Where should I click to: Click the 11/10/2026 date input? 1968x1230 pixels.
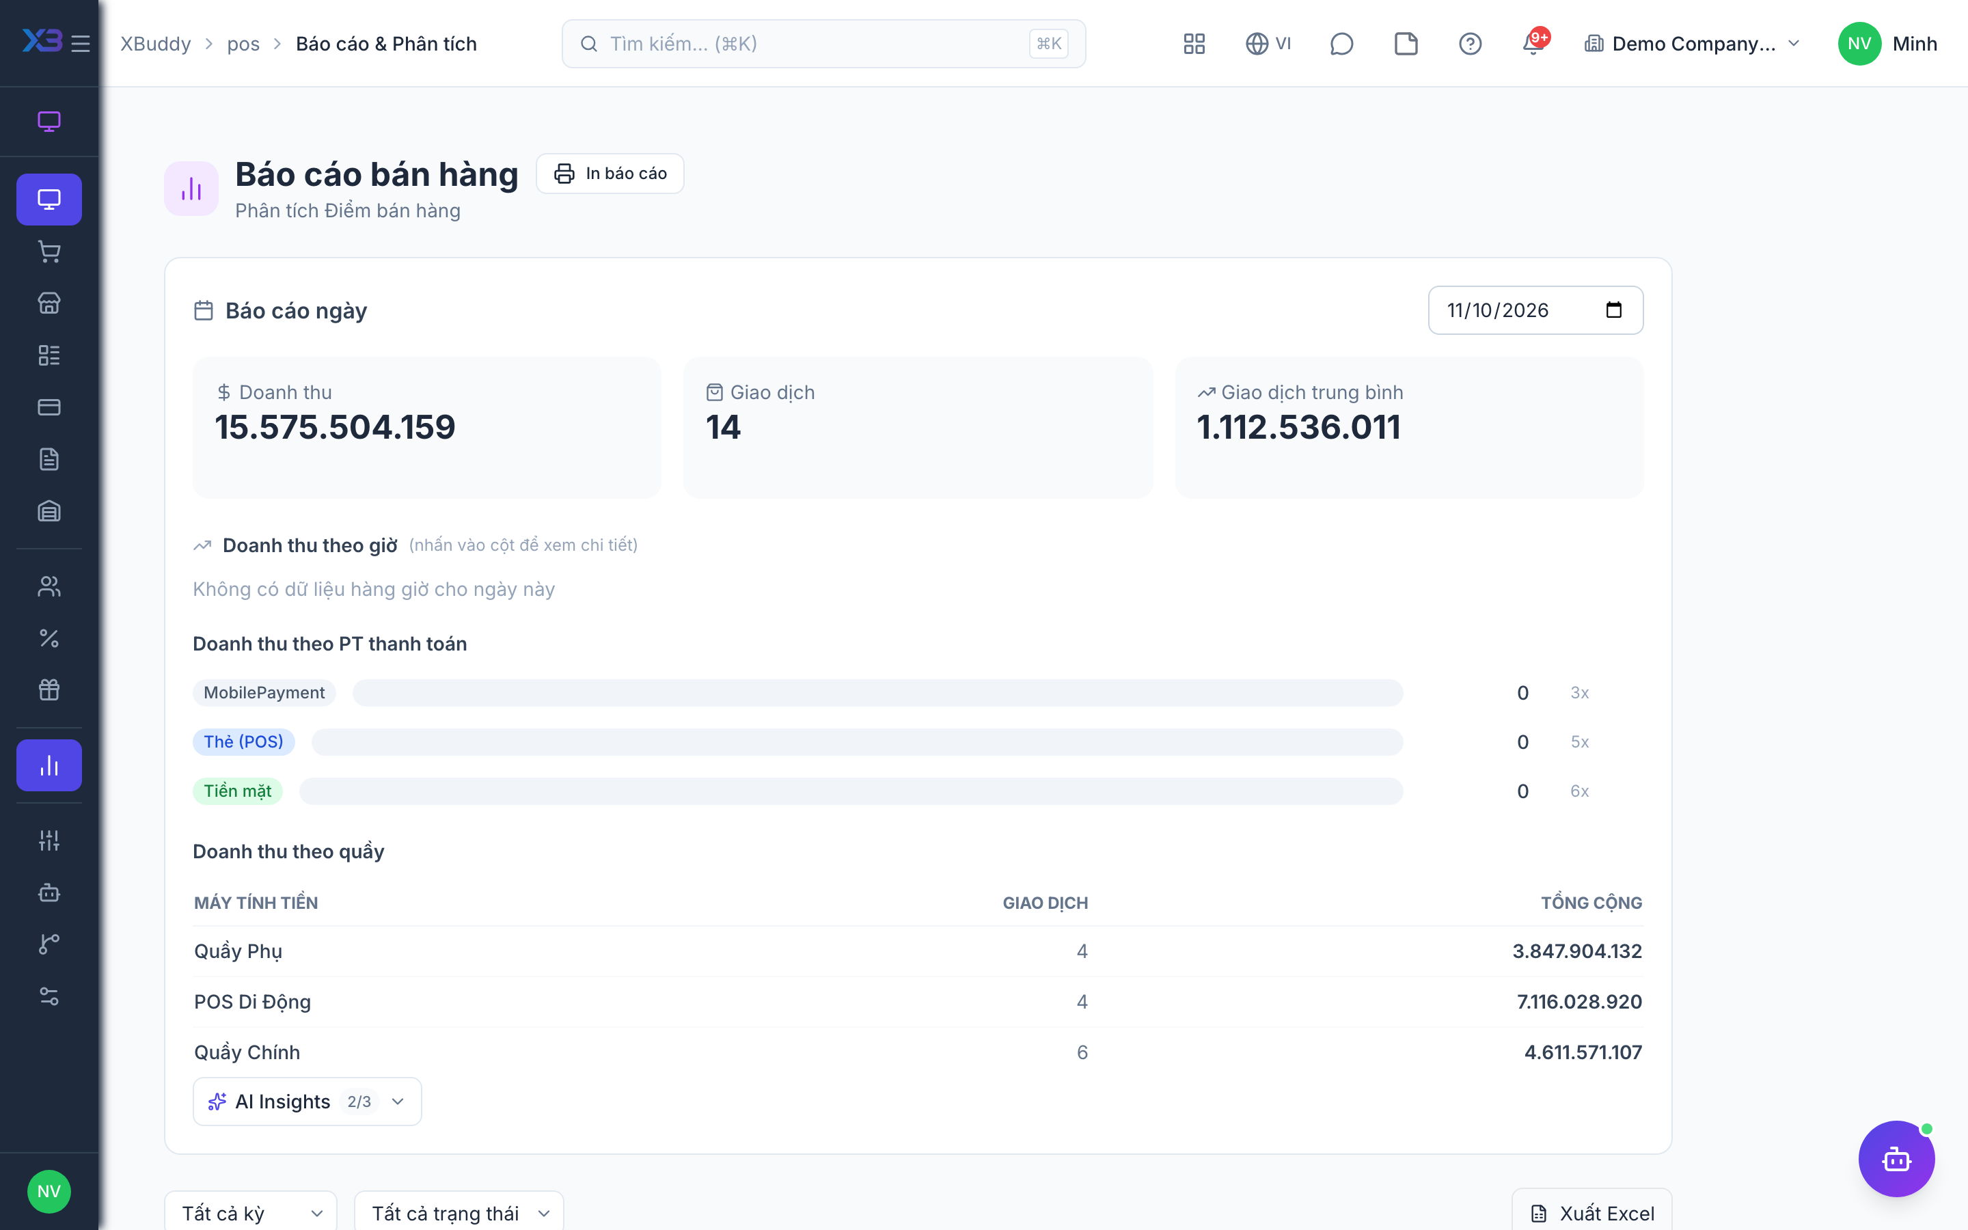[1535, 310]
